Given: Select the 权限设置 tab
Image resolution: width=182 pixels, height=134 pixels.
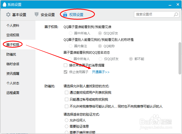Looking at the screenshot, I should click(x=73, y=15).
